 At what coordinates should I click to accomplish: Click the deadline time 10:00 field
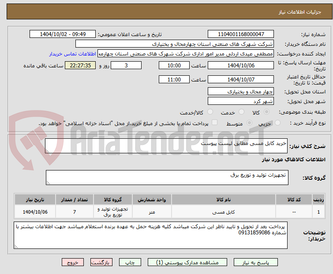174,65
